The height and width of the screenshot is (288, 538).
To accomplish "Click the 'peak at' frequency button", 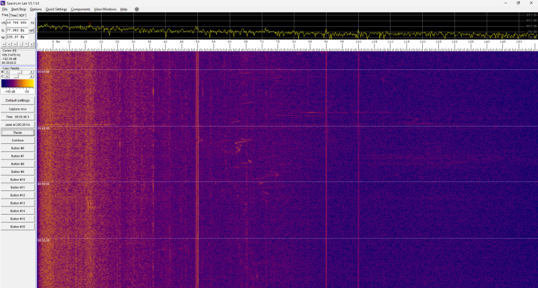I will click(18, 124).
